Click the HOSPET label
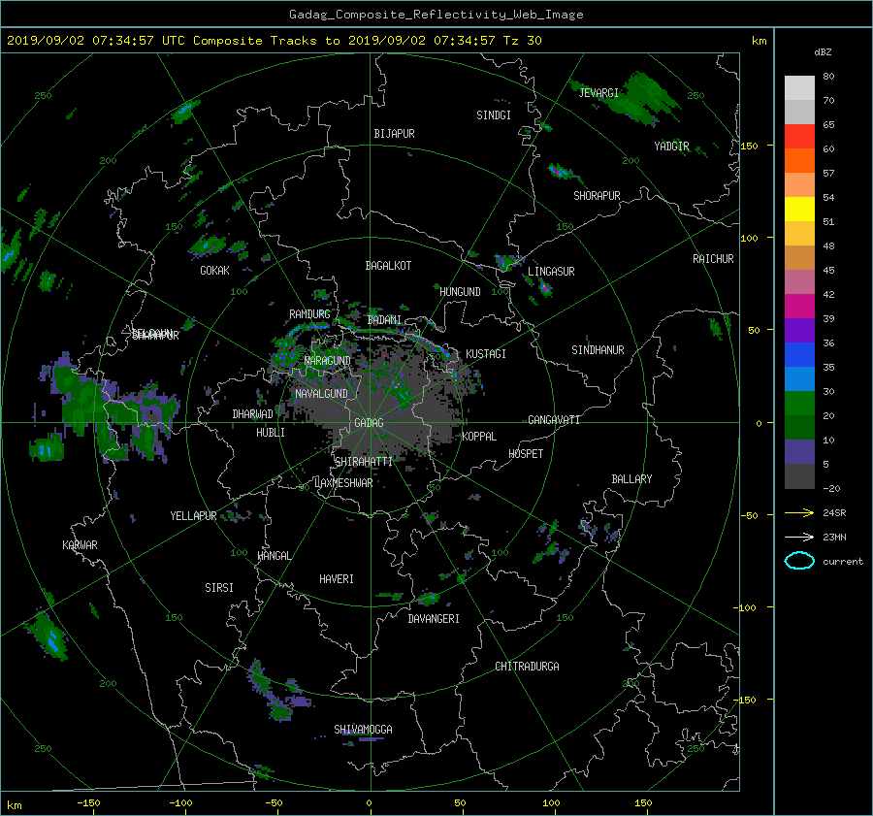The height and width of the screenshot is (816, 873). coord(526,454)
